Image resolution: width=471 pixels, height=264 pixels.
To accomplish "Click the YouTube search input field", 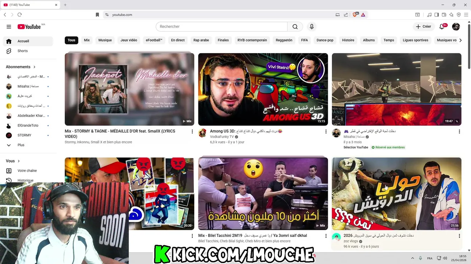I will [222, 26].
